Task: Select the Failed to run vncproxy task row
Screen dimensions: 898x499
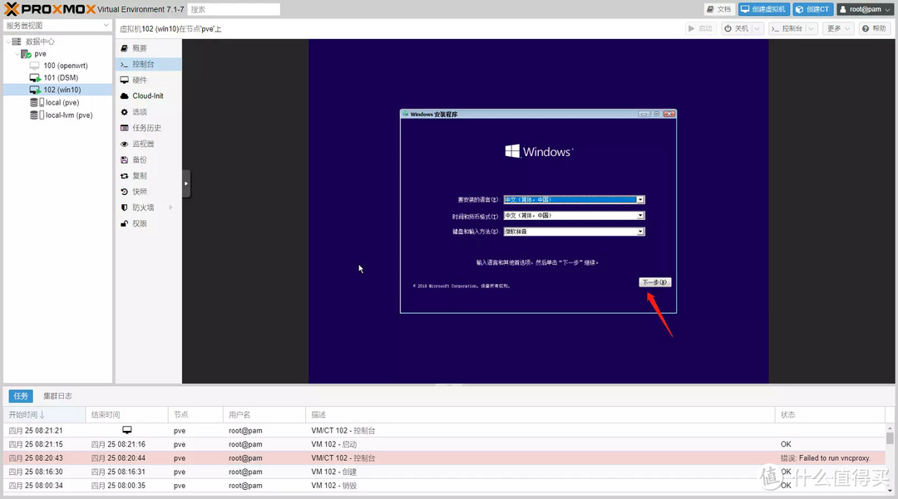Action: coord(444,457)
